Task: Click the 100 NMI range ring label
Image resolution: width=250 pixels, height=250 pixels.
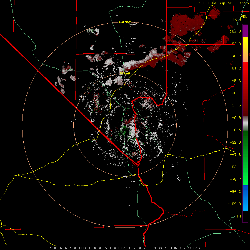Action: pos(125,22)
